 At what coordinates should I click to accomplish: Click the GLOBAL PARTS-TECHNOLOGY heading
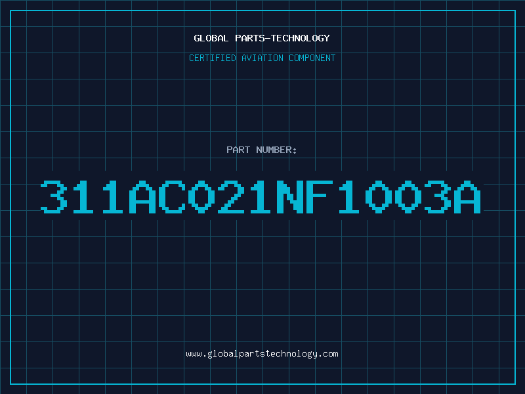coord(262,38)
